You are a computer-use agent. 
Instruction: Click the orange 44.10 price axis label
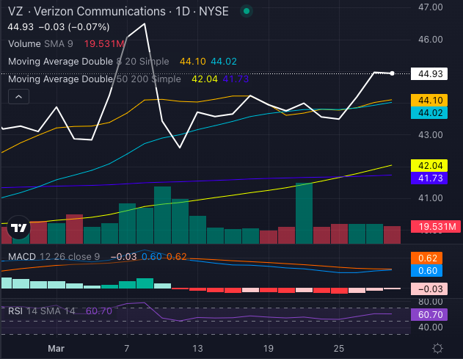[x=429, y=100]
